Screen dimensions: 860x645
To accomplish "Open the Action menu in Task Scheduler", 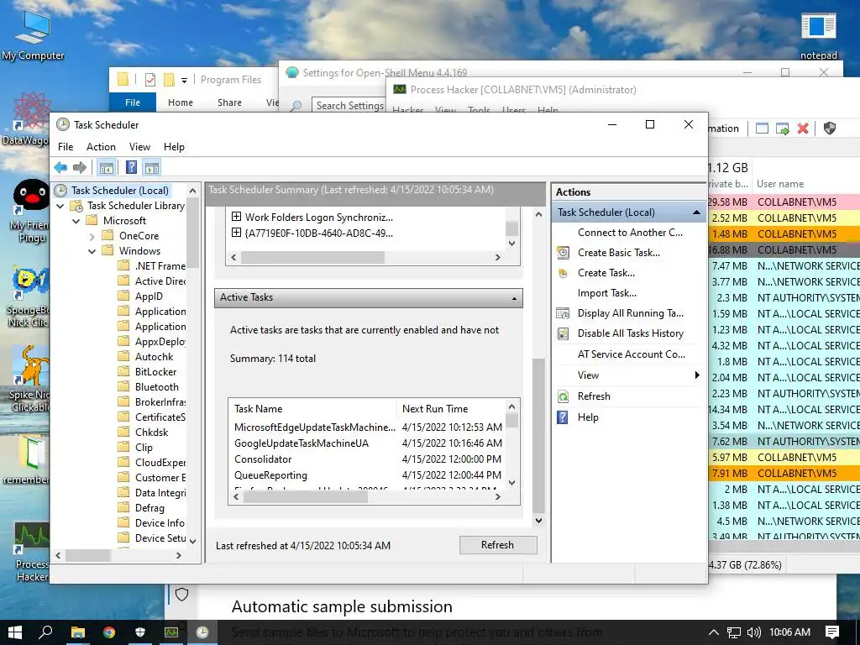I will [x=101, y=147].
